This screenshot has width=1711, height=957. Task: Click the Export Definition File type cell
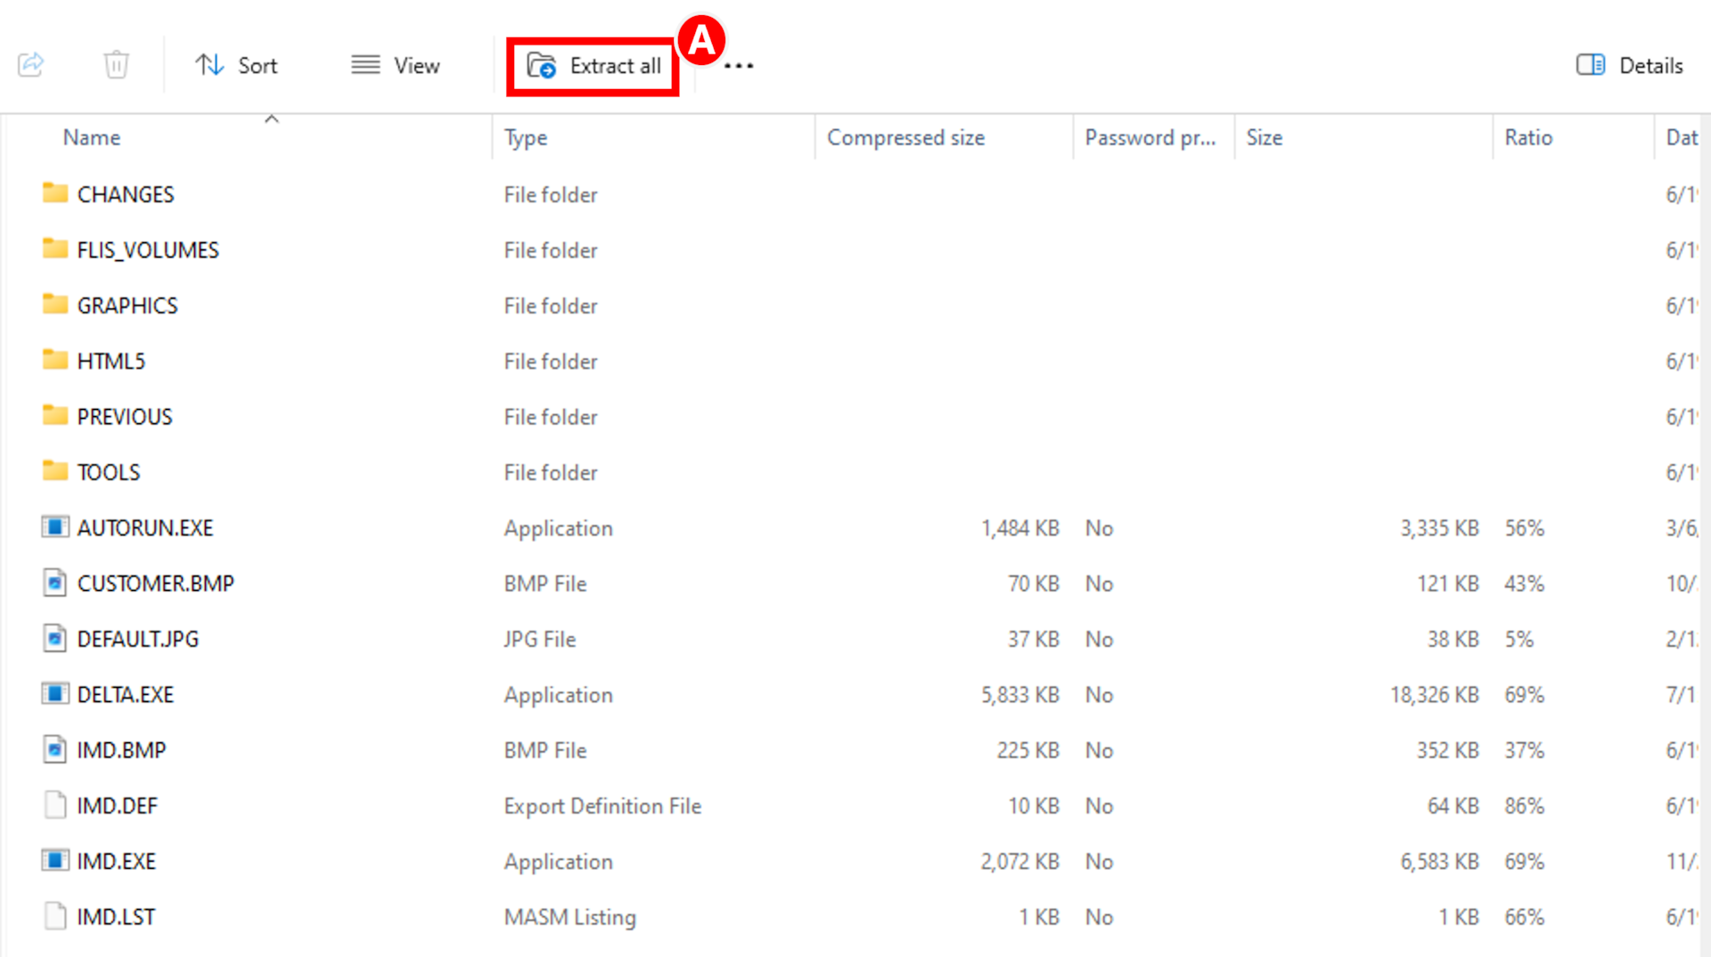tap(602, 806)
